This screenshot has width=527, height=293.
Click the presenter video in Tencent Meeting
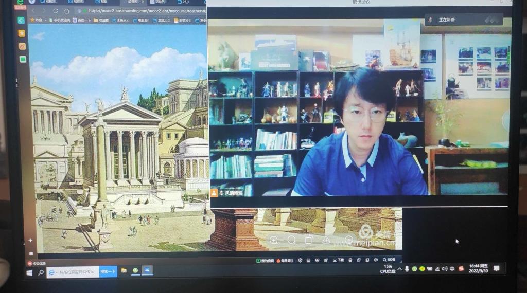tap(359, 107)
